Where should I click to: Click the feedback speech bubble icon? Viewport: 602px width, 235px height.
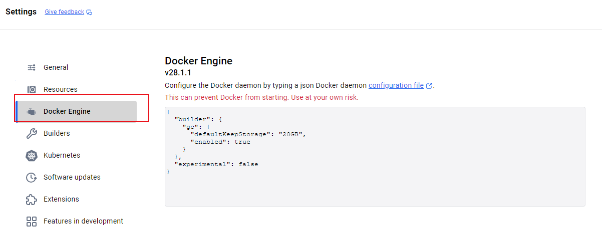point(89,12)
